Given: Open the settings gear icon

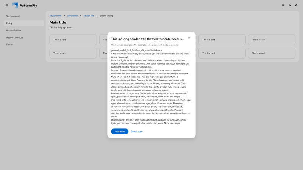Looking at the screenshot, I should [290, 5].
